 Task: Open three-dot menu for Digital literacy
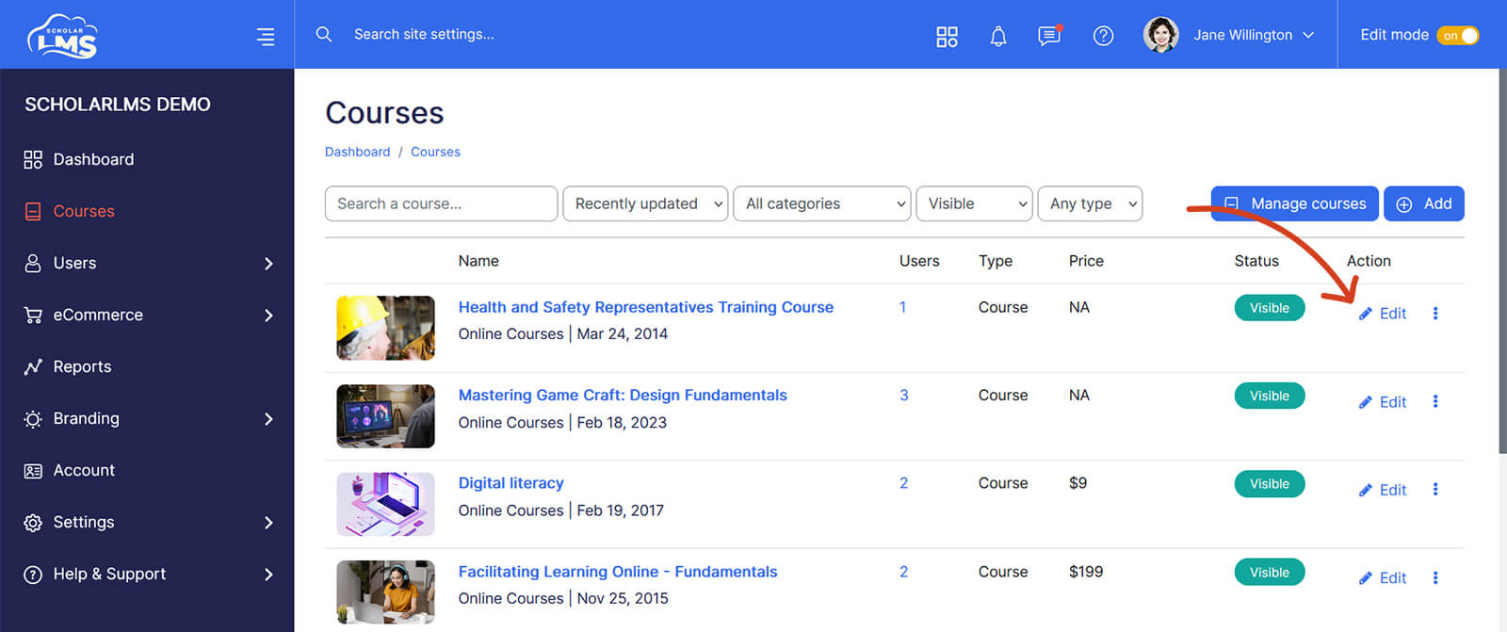1435,490
